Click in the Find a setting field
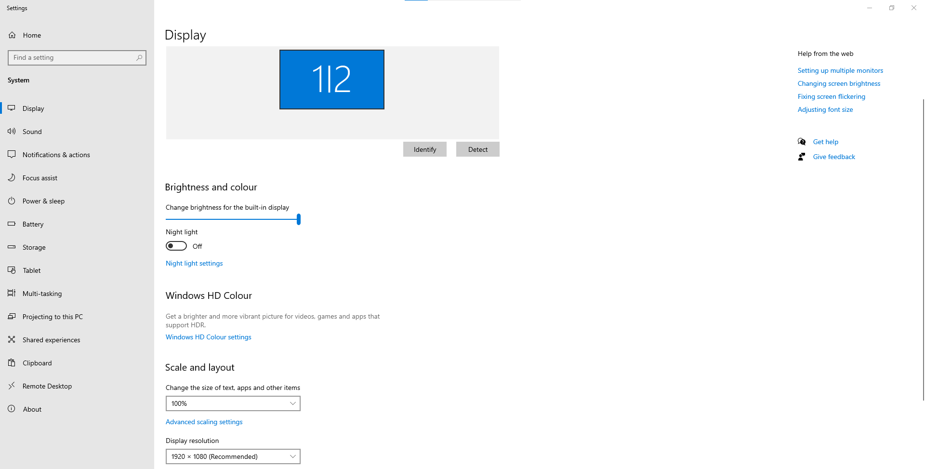 pyautogui.click(x=77, y=58)
